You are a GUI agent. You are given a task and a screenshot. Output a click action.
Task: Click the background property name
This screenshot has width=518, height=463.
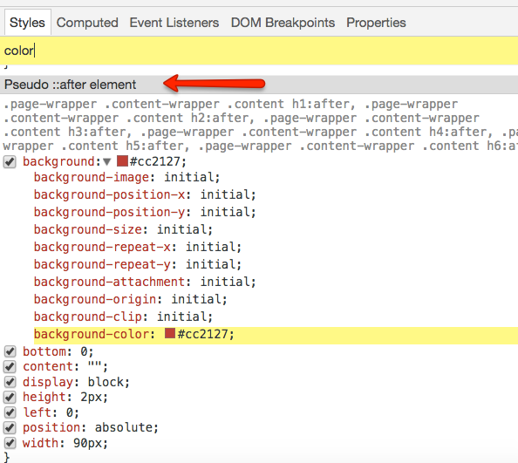click(58, 161)
